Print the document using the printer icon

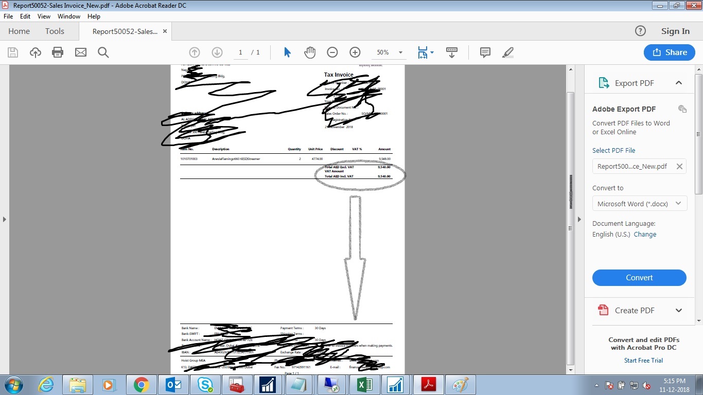pos(58,52)
